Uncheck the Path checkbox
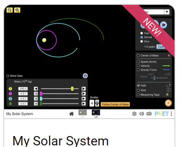 coord(138,85)
